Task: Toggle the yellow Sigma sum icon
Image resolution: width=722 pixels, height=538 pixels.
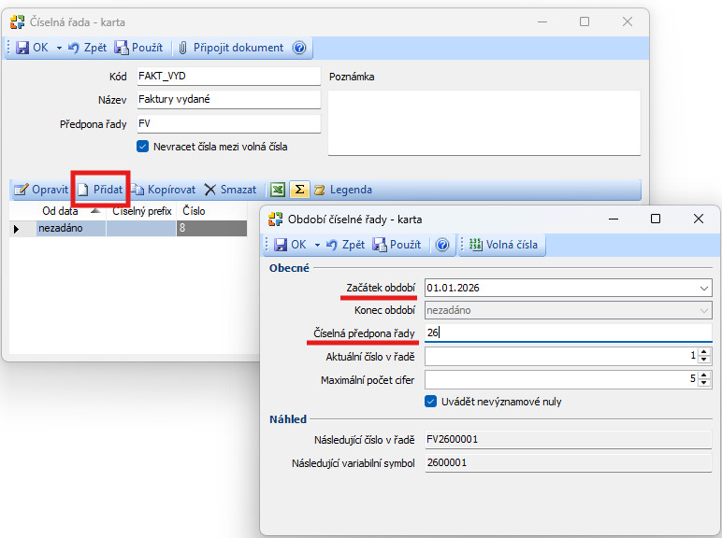Action: tap(299, 190)
